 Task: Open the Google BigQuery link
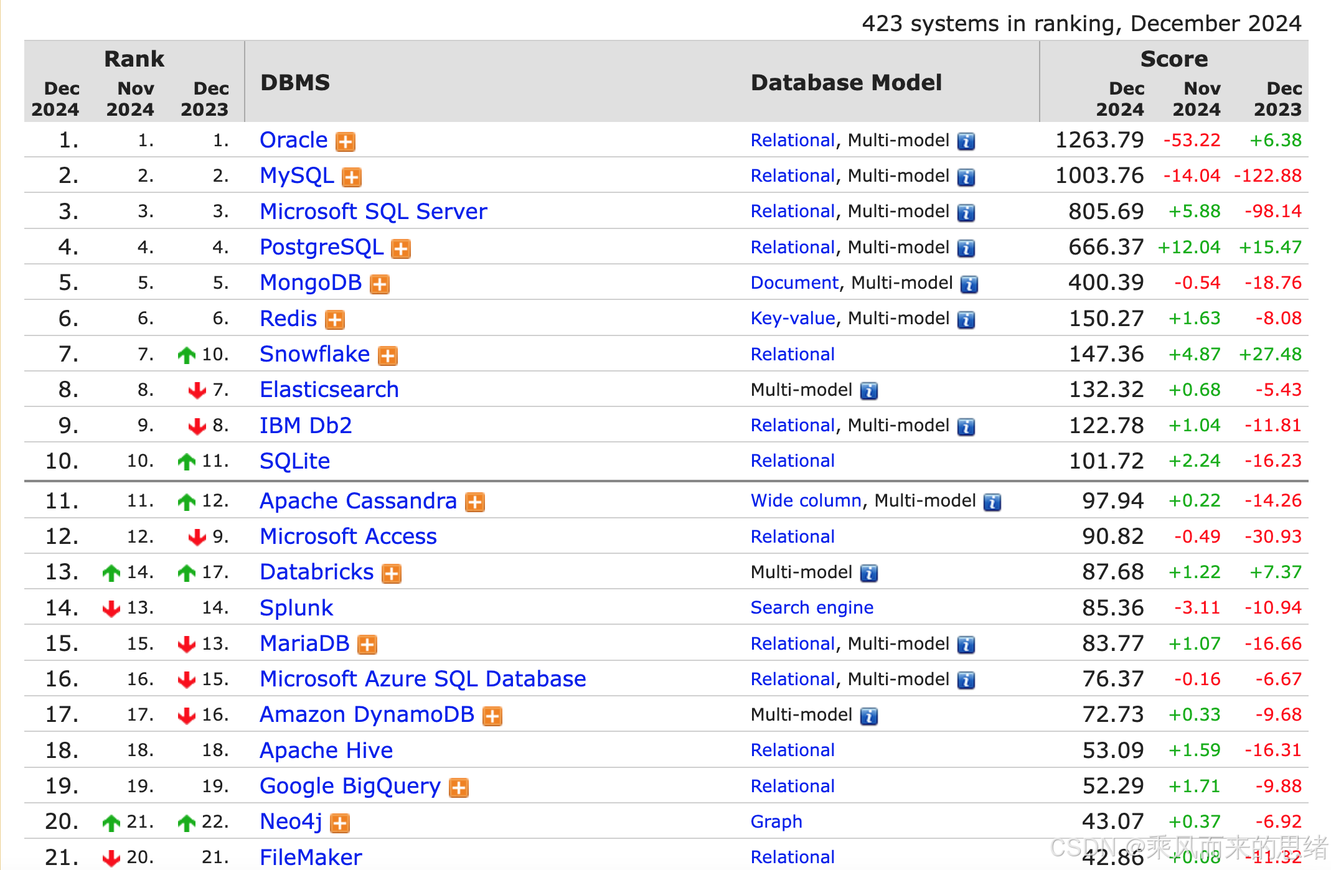pos(350,786)
